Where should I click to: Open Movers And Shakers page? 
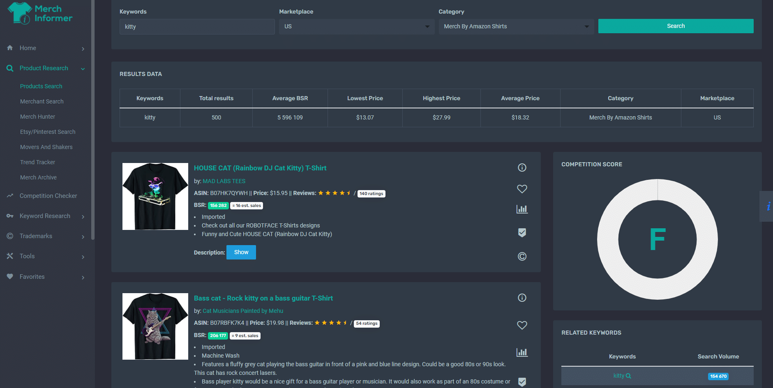click(x=46, y=147)
